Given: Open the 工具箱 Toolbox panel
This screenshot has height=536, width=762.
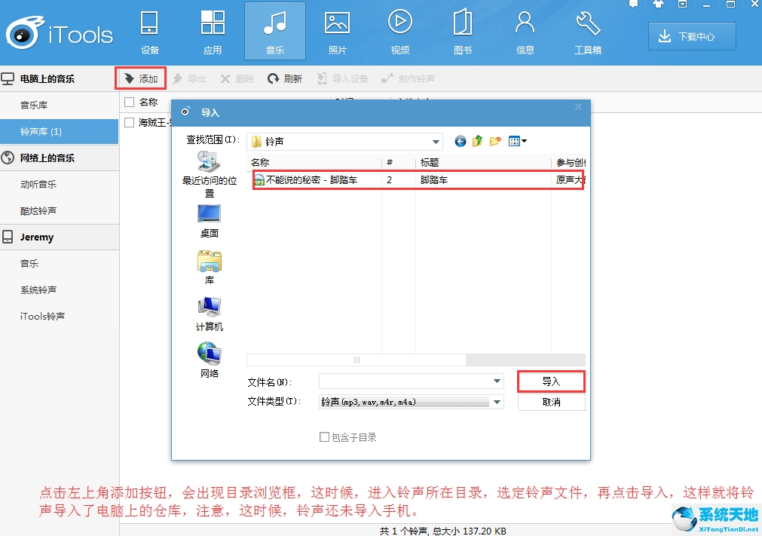Looking at the screenshot, I should [x=588, y=30].
